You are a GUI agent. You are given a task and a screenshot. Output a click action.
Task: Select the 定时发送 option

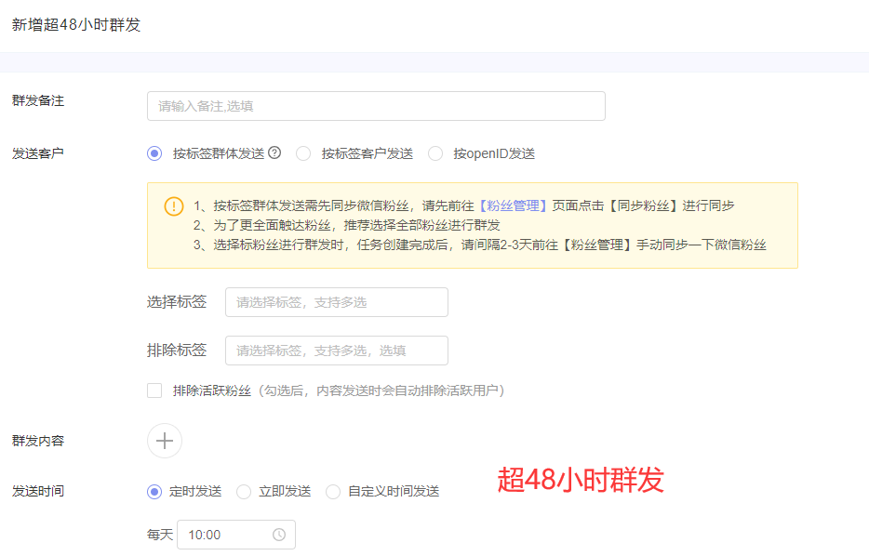point(154,492)
